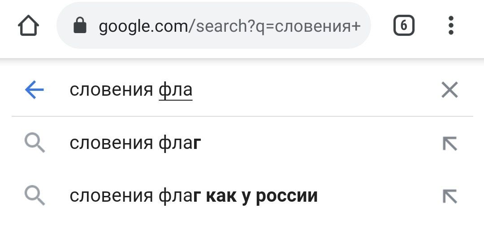Click the bold letter 'г' in first suggestion
Image resolution: width=484 pixels, height=229 pixels.
tap(197, 144)
